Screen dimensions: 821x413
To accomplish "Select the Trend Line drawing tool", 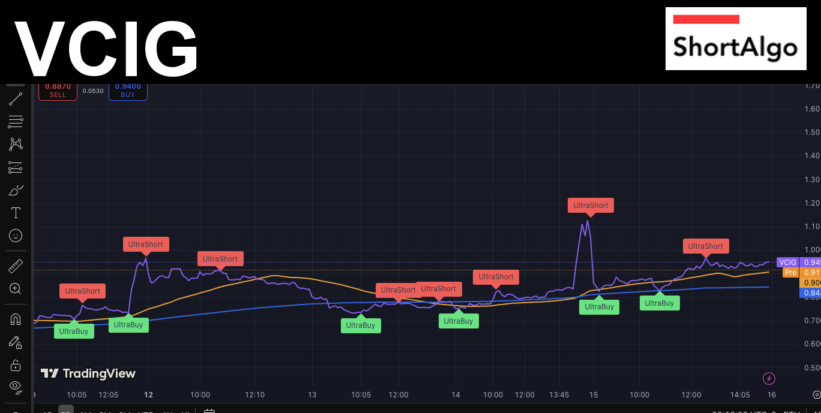I will click(x=16, y=99).
